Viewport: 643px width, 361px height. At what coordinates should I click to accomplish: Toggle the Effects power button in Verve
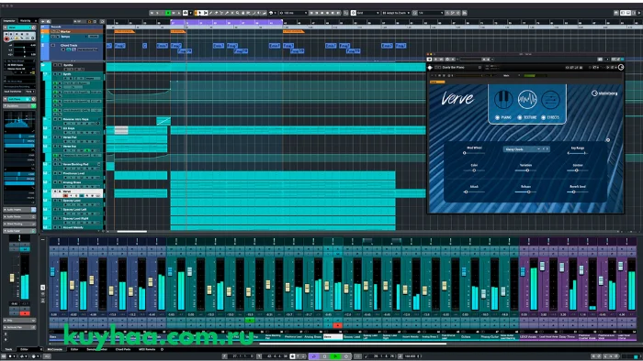tap(544, 118)
